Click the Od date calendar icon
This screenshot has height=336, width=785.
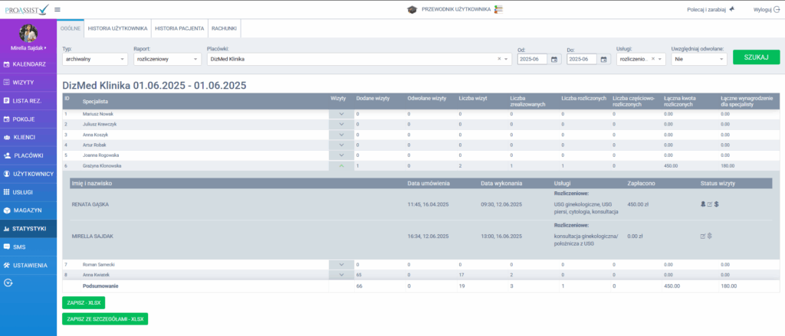click(554, 59)
